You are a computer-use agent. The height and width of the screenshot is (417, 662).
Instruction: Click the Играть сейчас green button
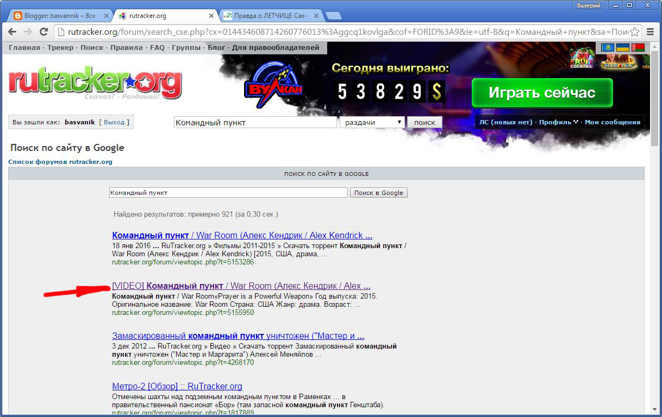point(542,93)
